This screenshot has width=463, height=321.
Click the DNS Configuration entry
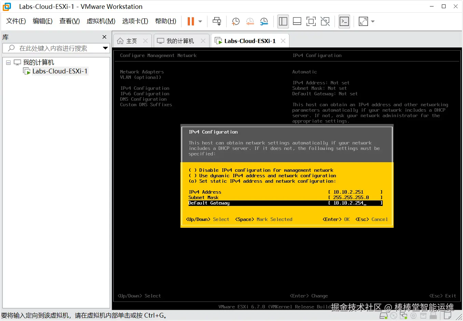(x=143, y=99)
